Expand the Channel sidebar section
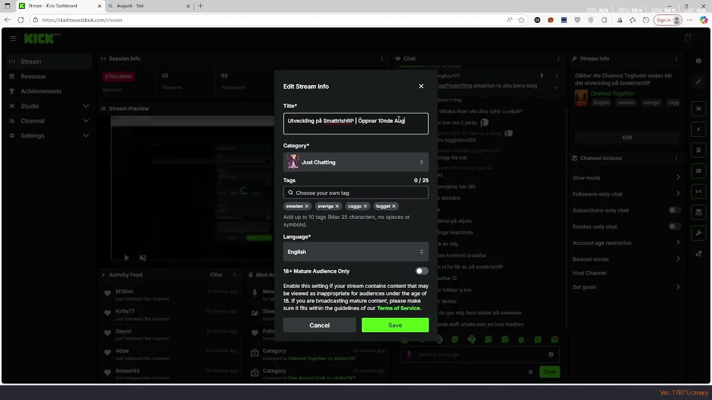Screen dimensions: 712x400 (49, 121)
